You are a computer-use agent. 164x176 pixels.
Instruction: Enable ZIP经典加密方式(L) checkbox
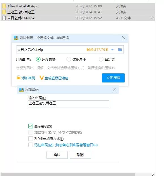(31, 139)
